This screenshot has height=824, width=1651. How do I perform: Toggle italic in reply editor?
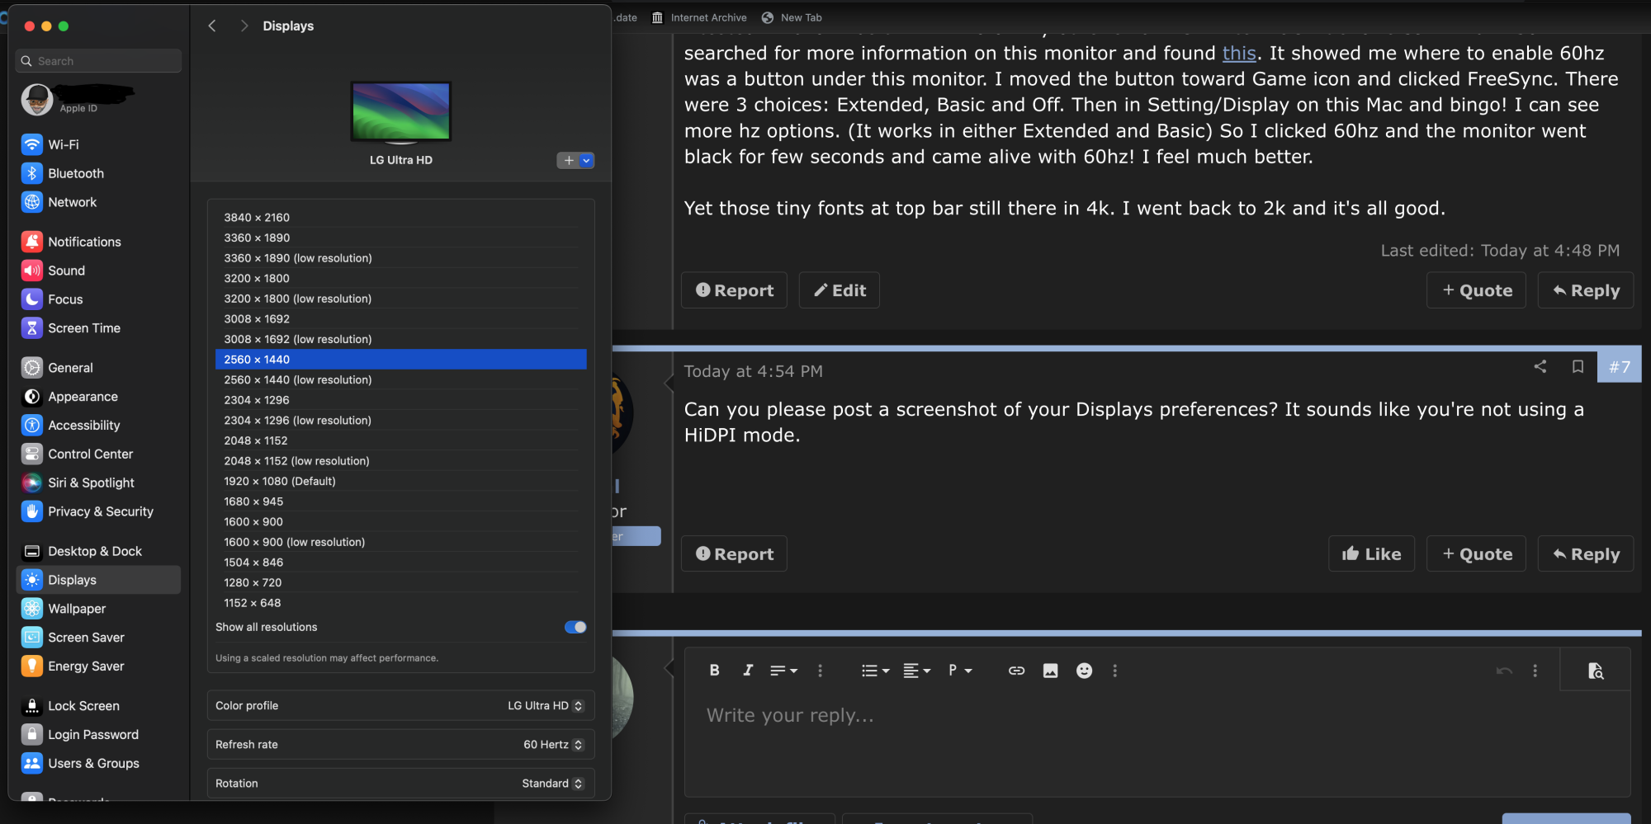click(748, 671)
